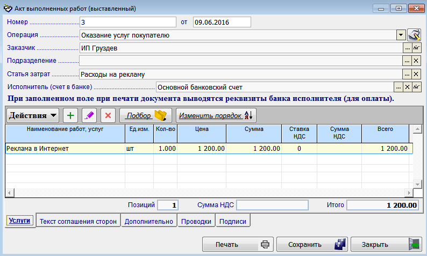Click the table's vertical scrollbar up arrow
The height and width of the screenshot is (256, 427).
417,129
